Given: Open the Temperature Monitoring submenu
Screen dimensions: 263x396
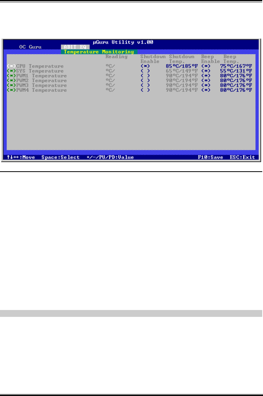Looking at the screenshot, I should click(x=99, y=52).
